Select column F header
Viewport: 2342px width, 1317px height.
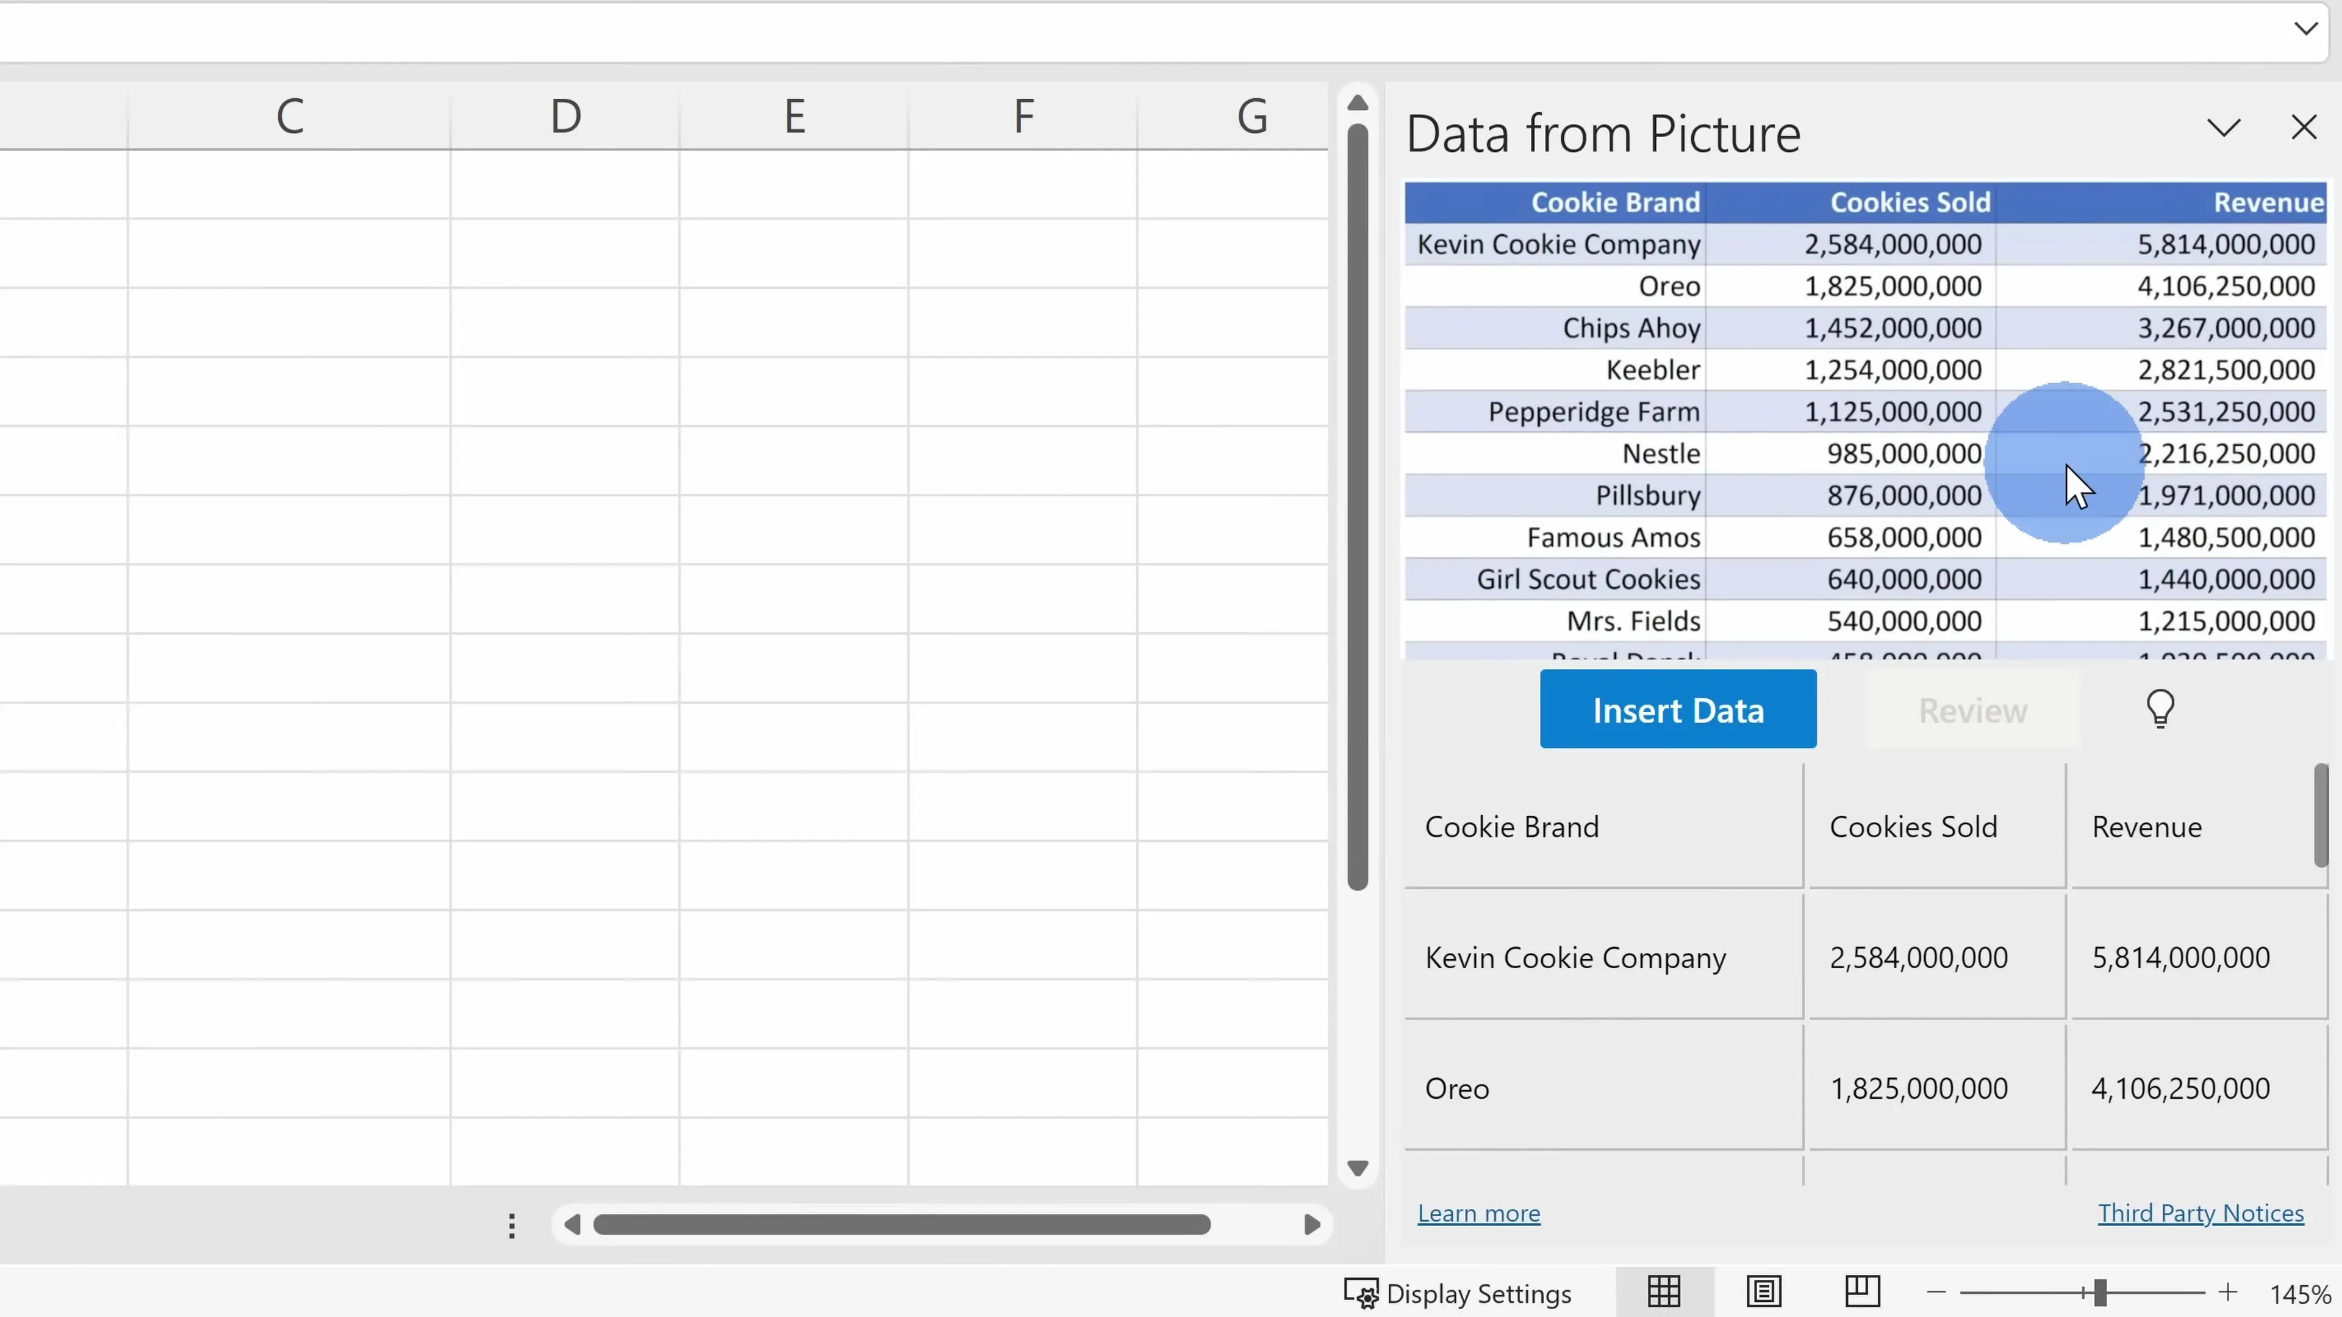point(1023,116)
